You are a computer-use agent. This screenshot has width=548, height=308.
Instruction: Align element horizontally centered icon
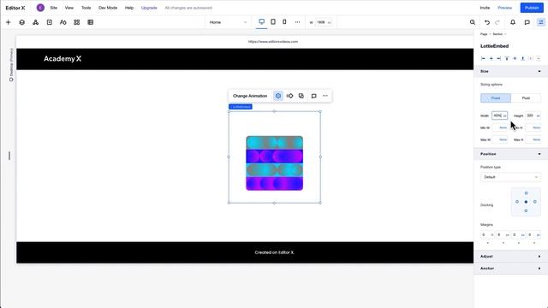tap(491, 58)
